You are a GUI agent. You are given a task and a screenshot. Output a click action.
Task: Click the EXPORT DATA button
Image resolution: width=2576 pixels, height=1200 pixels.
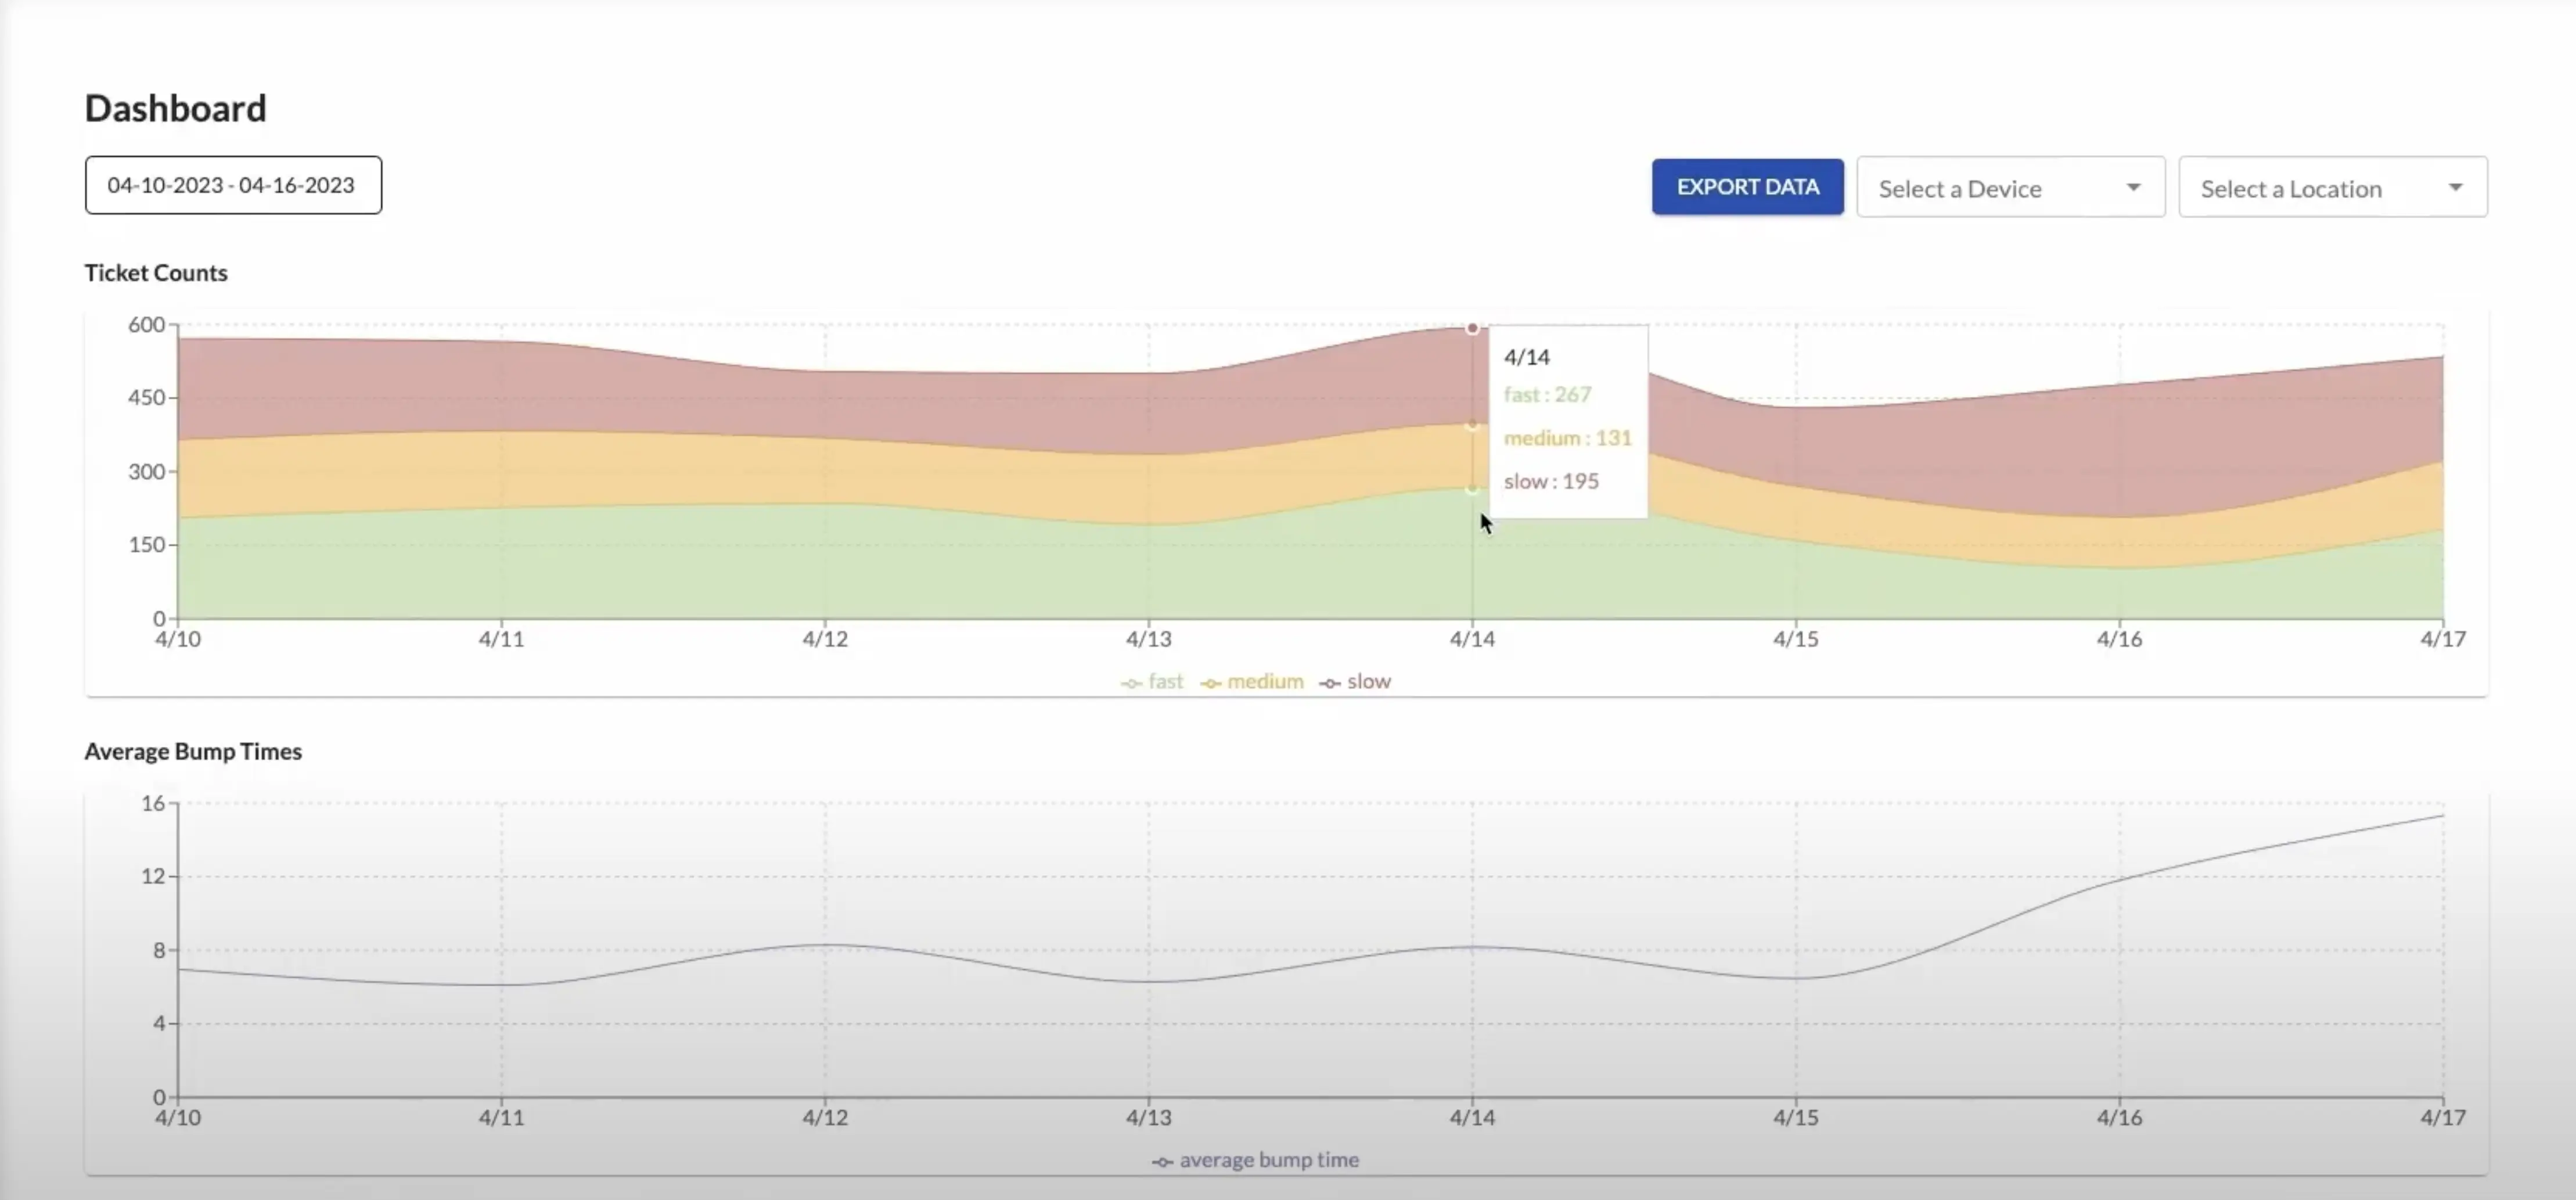[x=1747, y=187]
